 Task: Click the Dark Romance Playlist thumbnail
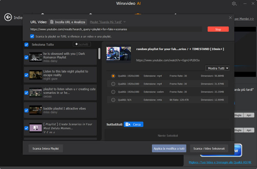(36, 57)
